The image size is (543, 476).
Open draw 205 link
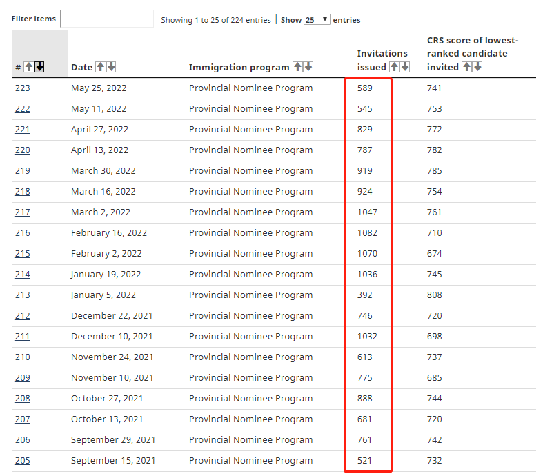click(23, 461)
